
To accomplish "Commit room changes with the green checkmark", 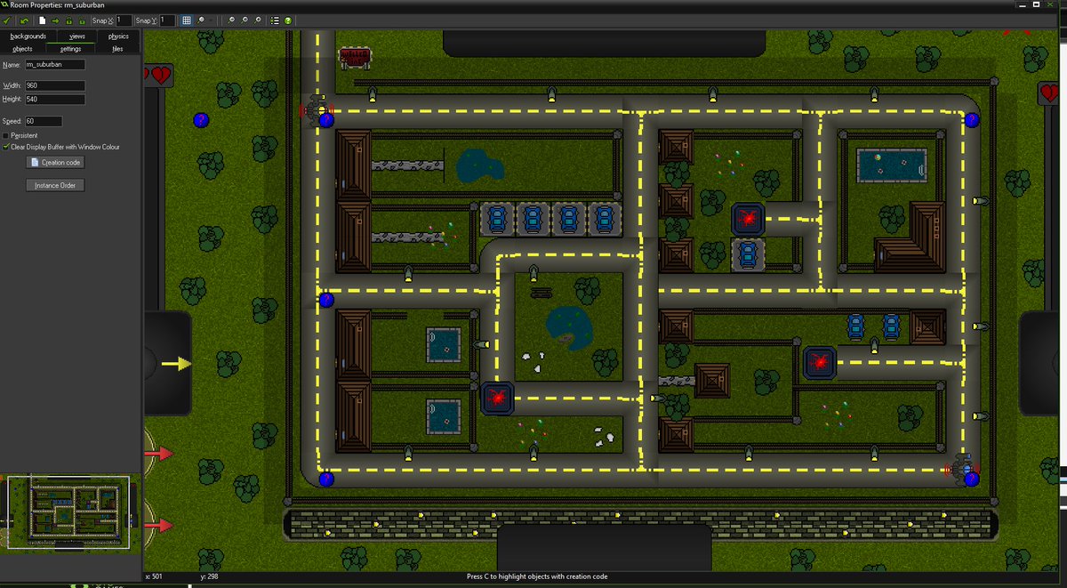I will tap(6, 20).
